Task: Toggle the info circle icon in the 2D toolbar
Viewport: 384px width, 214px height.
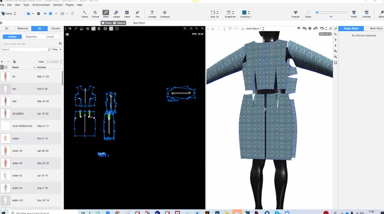Action: [105, 29]
